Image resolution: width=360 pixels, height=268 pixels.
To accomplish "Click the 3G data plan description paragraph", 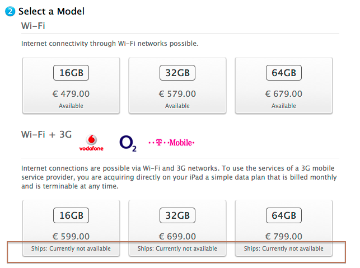I will point(179,177).
